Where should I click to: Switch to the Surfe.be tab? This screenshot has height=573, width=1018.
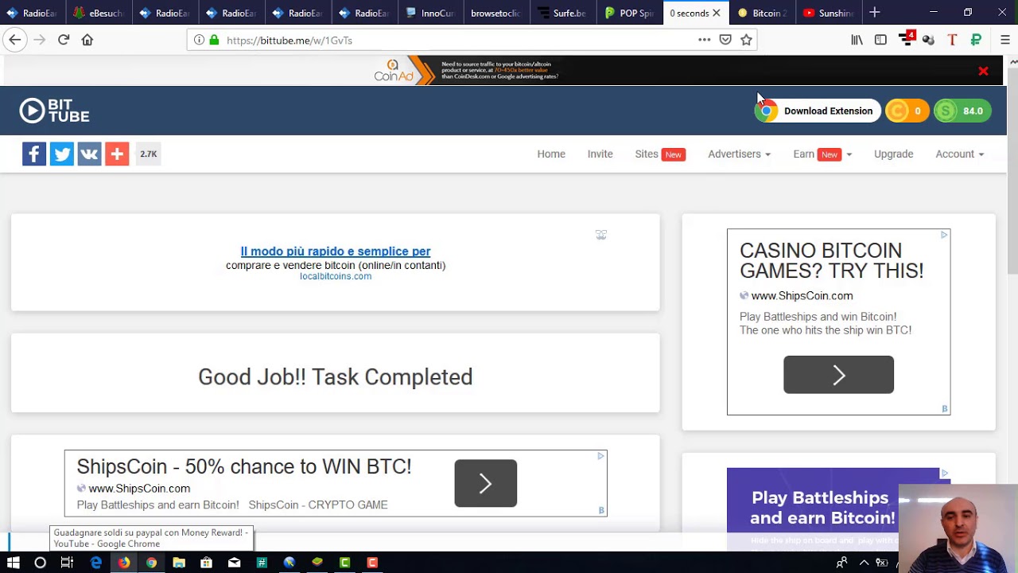(562, 13)
